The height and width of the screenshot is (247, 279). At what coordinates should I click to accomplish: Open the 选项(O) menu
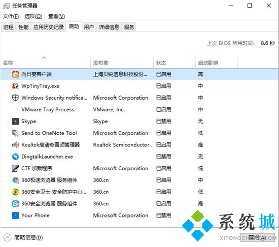[x=33, y=16]
